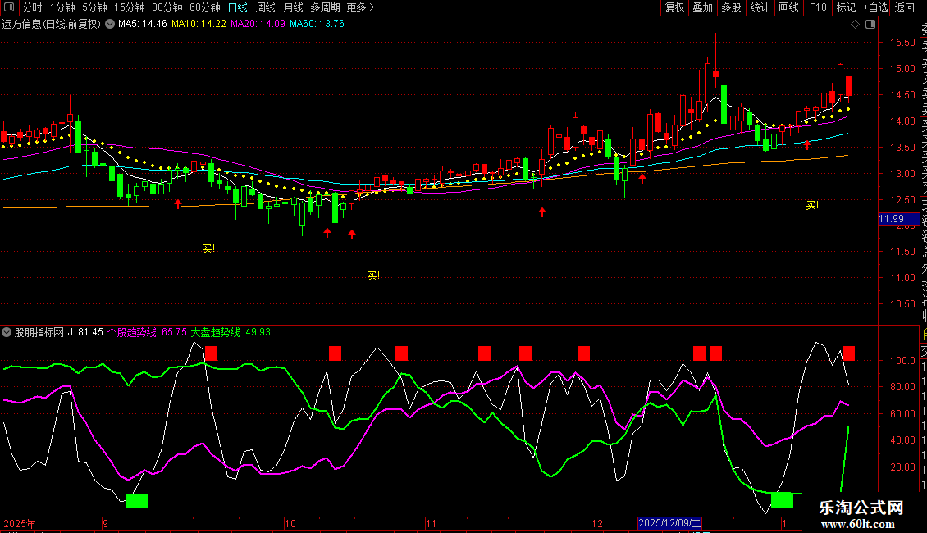927x533 pixels.
Task: Click the MA5: 14.46 label
Action: (x=143, y=24)
